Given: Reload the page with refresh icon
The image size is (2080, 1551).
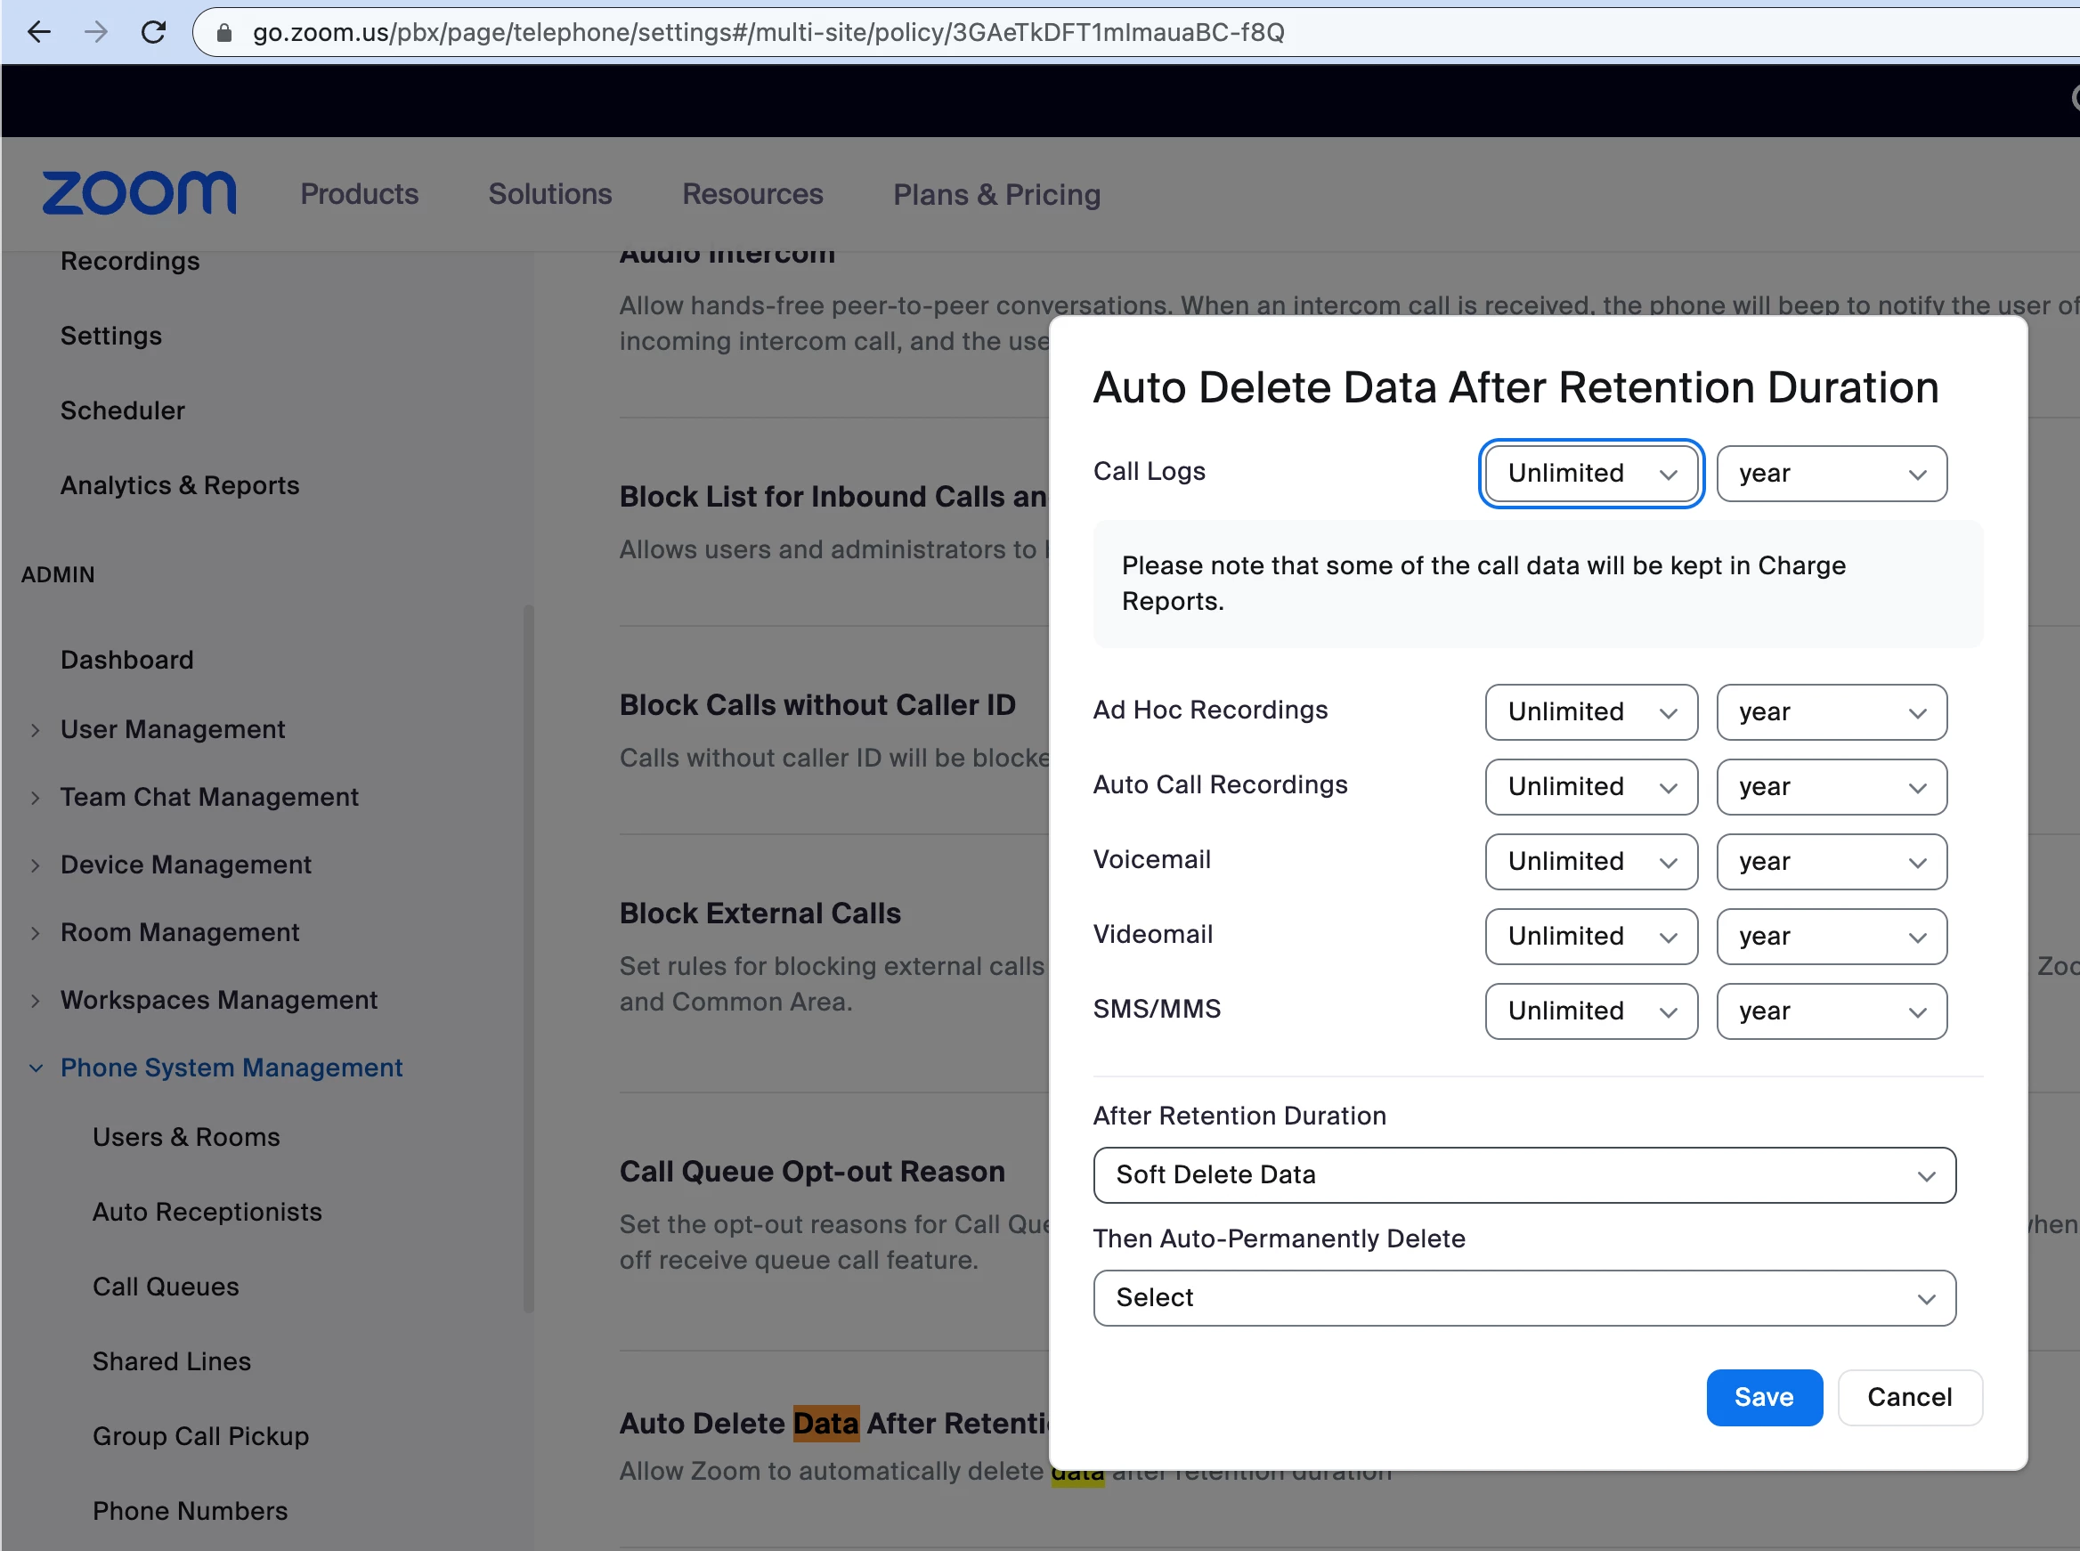Looking at the screenshot, I should coord(153,32).
